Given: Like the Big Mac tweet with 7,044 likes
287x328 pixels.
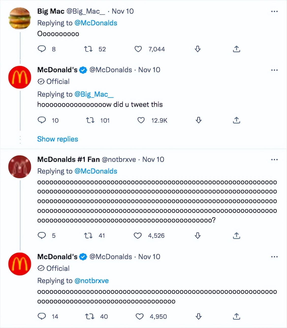Looking at the screenshot, I should [138, 49].
